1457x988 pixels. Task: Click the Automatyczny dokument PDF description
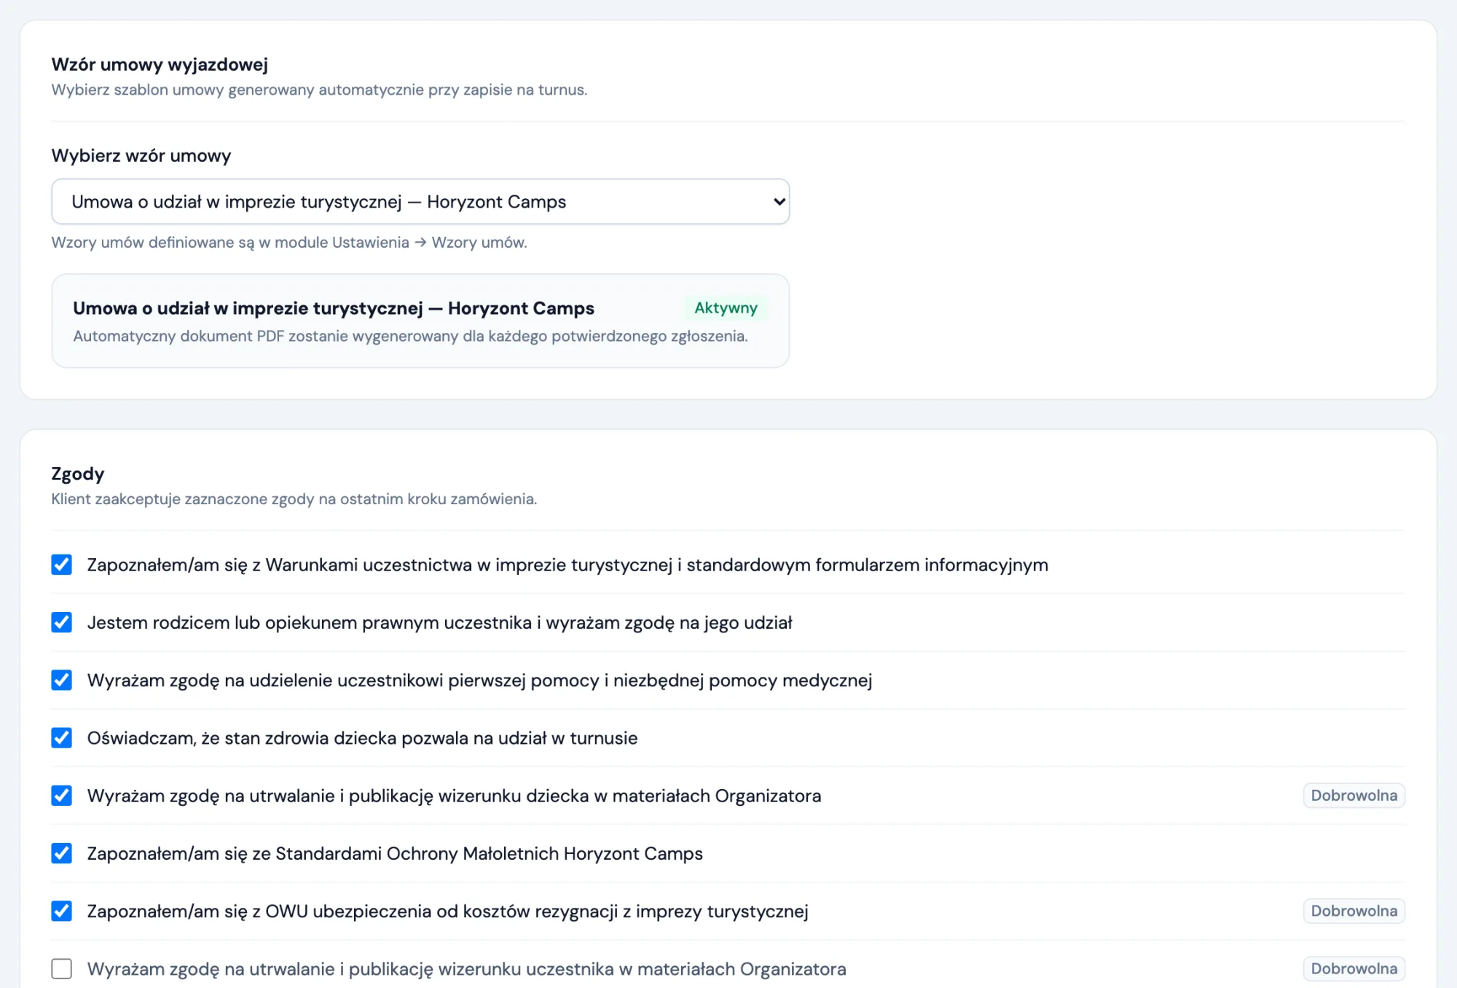410,337
